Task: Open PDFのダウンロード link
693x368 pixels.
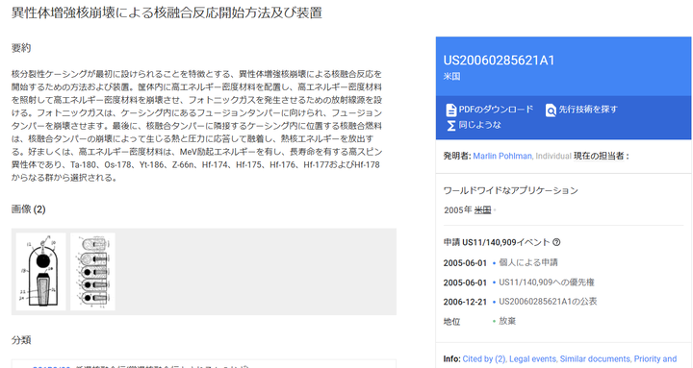Action: pyautogui.click(x=496, y=110)
